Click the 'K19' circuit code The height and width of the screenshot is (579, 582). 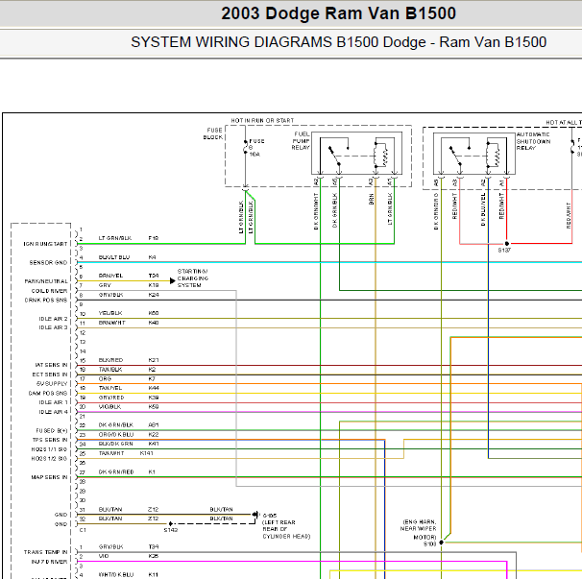click(x=154, y=285)
